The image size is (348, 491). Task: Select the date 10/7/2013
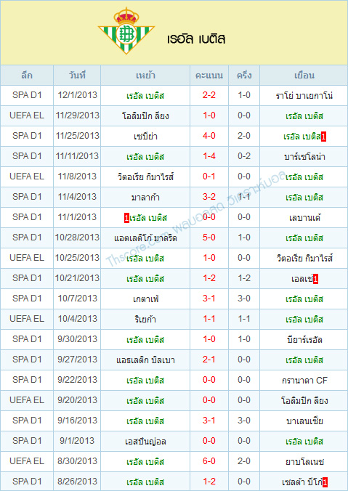(x=77, y=299)
